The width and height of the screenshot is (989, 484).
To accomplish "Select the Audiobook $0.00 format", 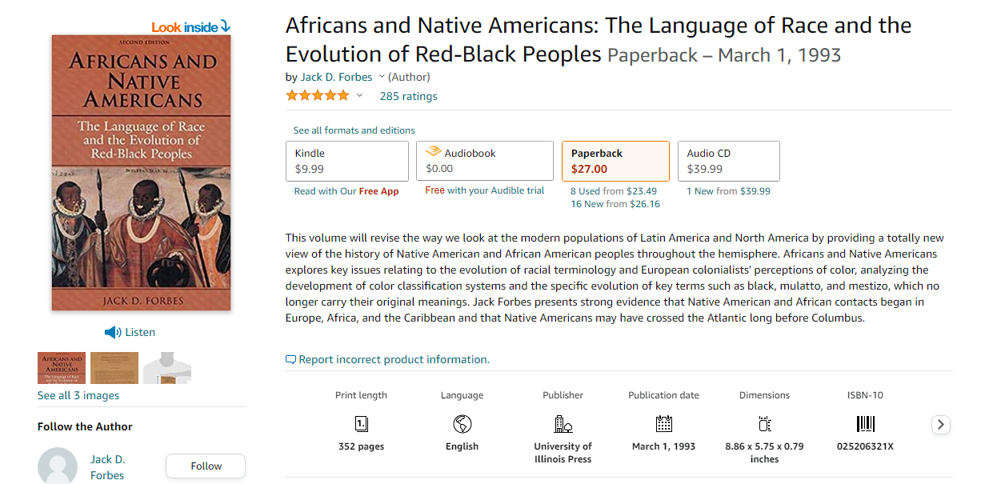I will click(484, 161).
